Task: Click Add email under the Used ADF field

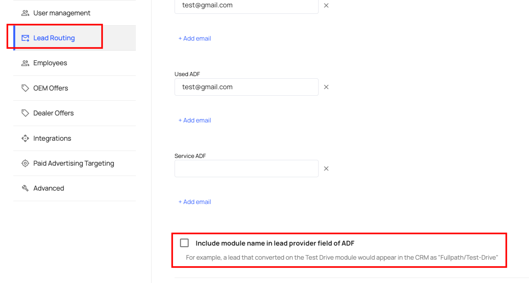Action: pos(195,120)
